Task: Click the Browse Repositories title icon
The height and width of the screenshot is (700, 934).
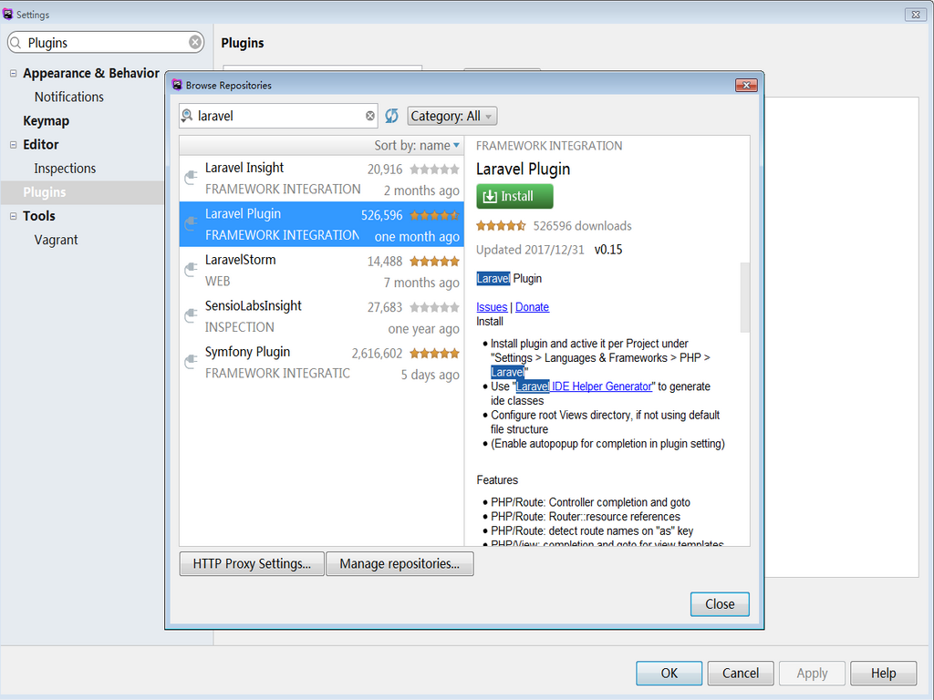Action: tap(177, 85)
